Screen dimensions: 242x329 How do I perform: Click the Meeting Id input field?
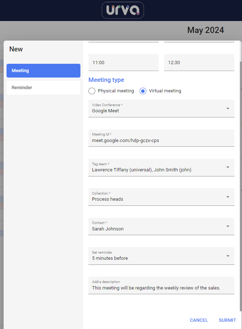(x=161, y=138)
